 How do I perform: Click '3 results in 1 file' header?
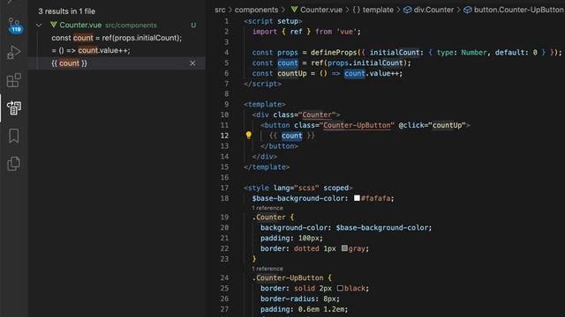tap(67, 11)
